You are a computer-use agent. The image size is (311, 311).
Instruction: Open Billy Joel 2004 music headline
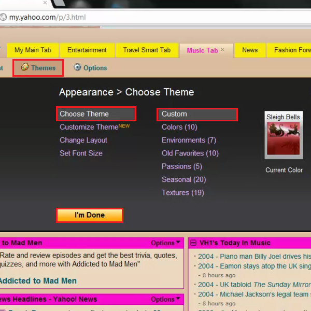[x=255, y=256]
